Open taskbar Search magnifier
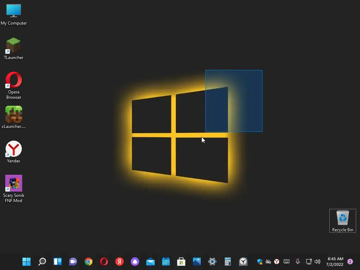The height and width of the screenshot is (270, 360). 42,262
